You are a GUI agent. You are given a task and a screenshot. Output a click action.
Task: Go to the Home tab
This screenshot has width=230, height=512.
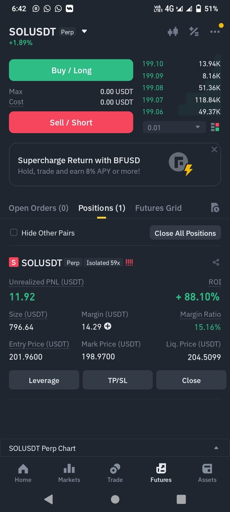tap(23, 473)
